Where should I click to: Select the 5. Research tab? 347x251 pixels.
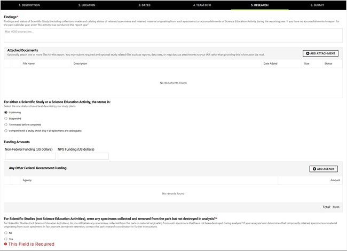[x=259, y=5]
